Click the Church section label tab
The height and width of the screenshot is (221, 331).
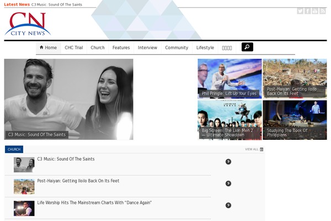pyautogui.click(x=14, y=149)
